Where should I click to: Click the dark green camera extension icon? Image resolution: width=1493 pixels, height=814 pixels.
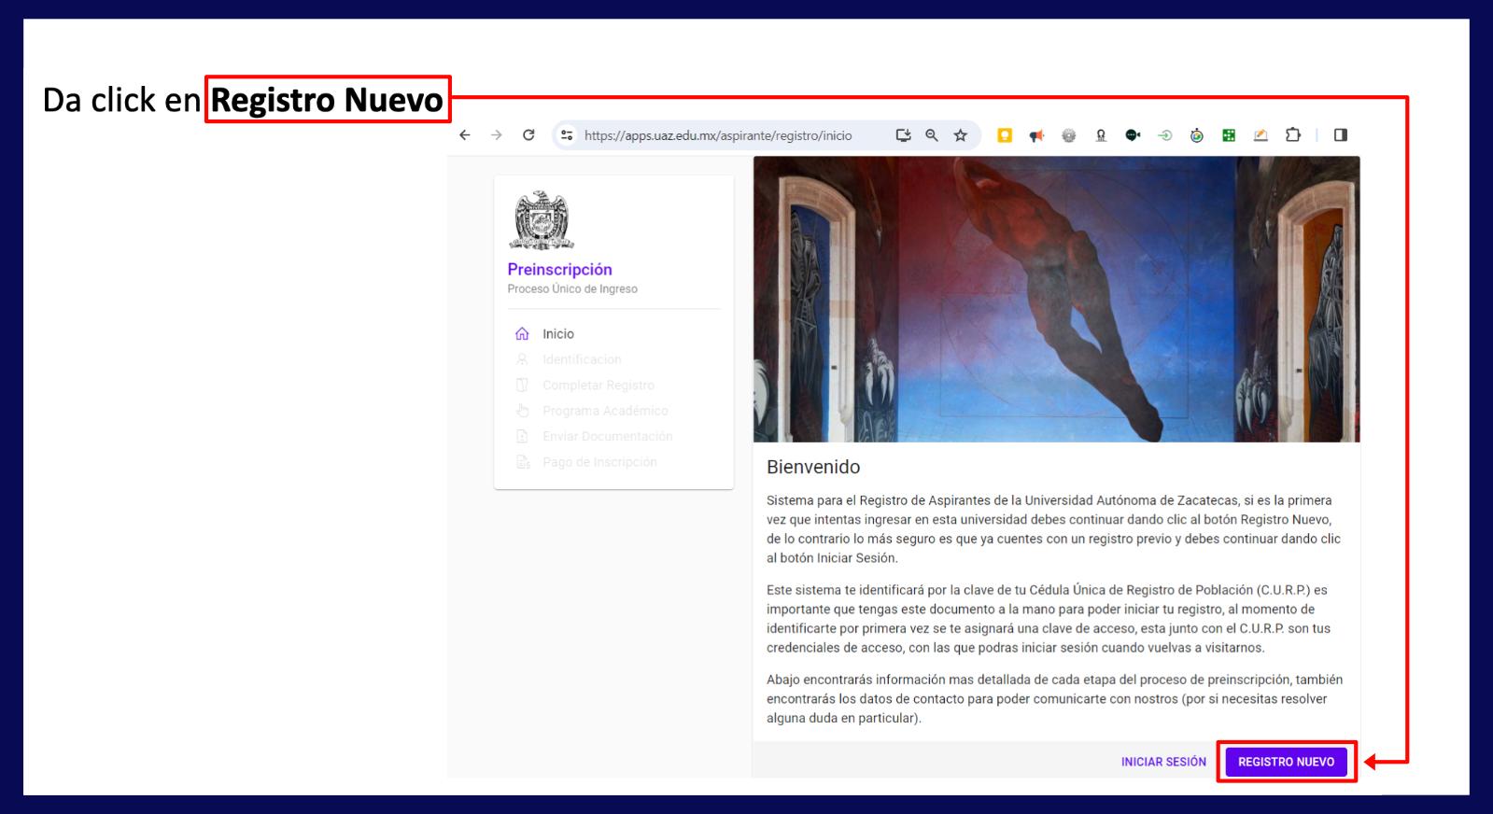click(x=1133, y=135)
